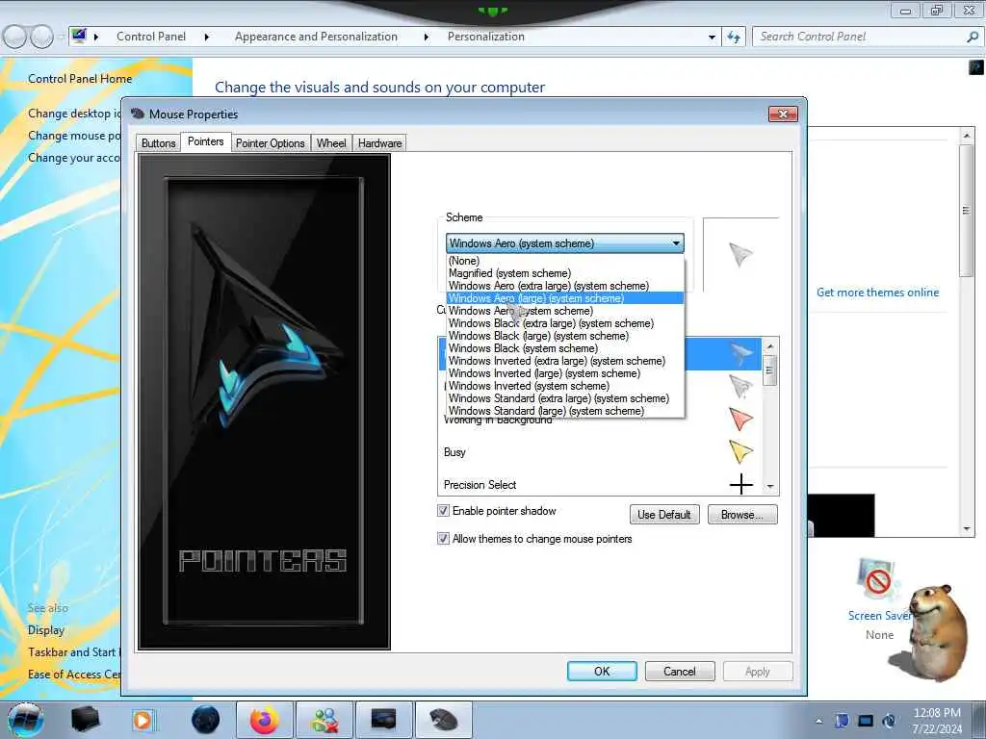Toggle Enable pointer shadow checkbox

[x=443, y=511]
